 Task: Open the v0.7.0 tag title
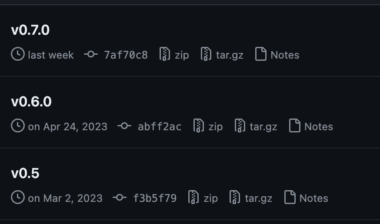(x=30, y=30)
